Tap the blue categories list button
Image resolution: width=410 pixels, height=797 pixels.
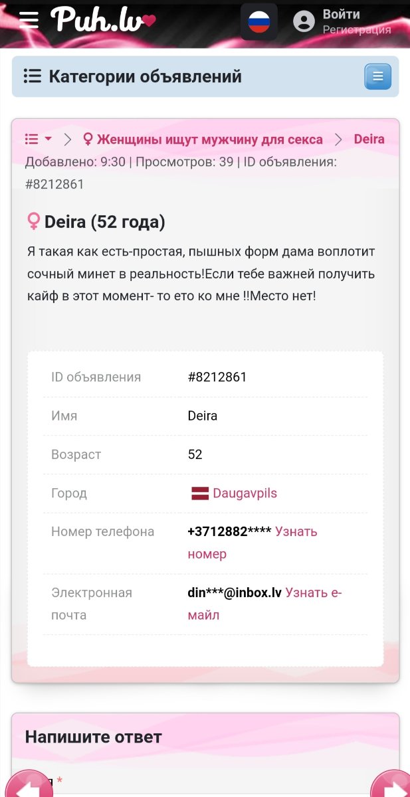point(378,76)
